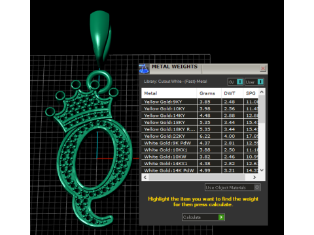The width and height of the screenshot is (314, 235).
Task: Sort by the SPG column header
Action: point(251,93)
